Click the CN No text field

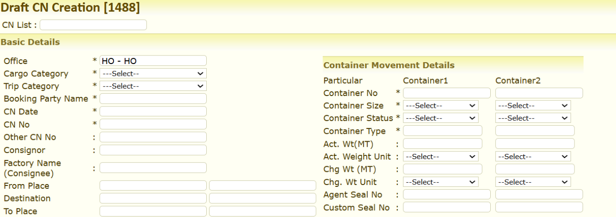tap(153, 124)
